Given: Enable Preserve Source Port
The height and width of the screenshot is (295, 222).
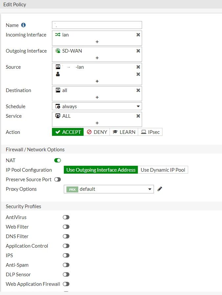Looking at the screenshot, I should [58, 179].
